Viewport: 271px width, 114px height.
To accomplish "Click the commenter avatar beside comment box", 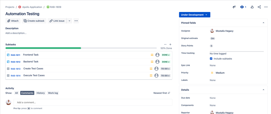I will (8, 102).
